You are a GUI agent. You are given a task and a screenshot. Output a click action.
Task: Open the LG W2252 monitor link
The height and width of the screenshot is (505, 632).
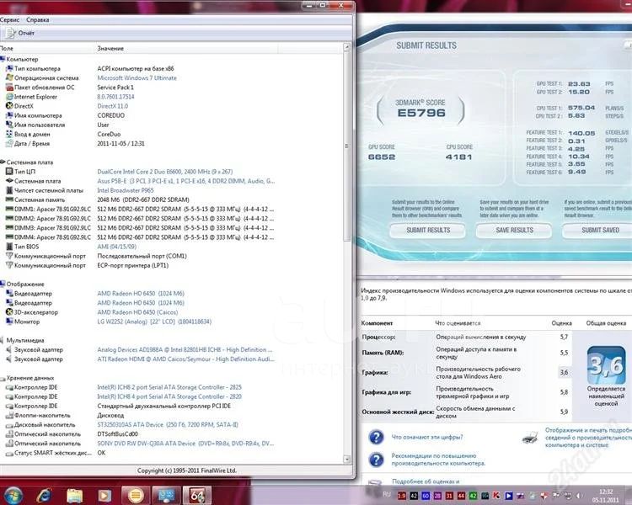pos(154,322)
